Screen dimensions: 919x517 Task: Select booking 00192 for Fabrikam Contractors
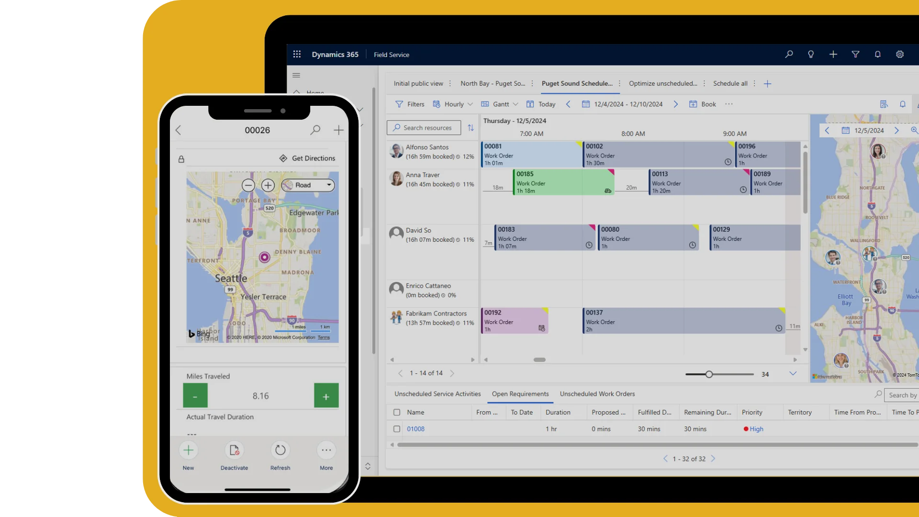[x=515, y=321]
